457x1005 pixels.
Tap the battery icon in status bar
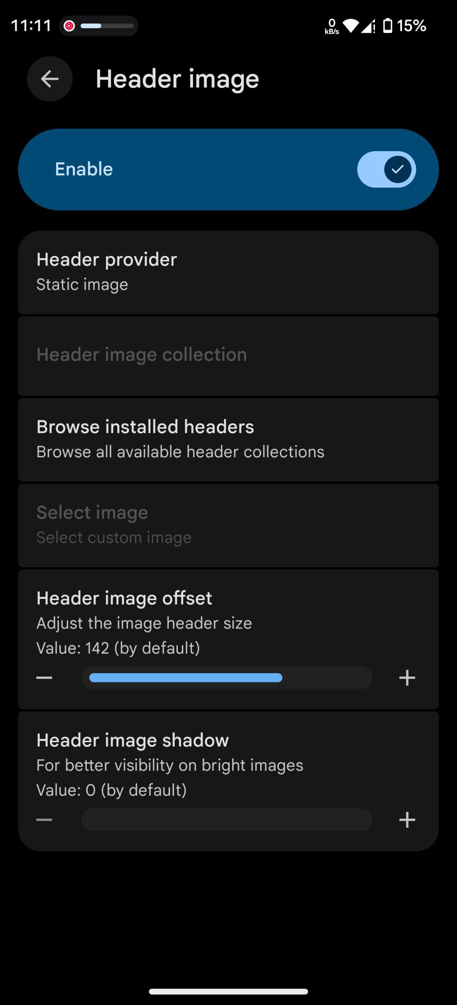(388, 26)
